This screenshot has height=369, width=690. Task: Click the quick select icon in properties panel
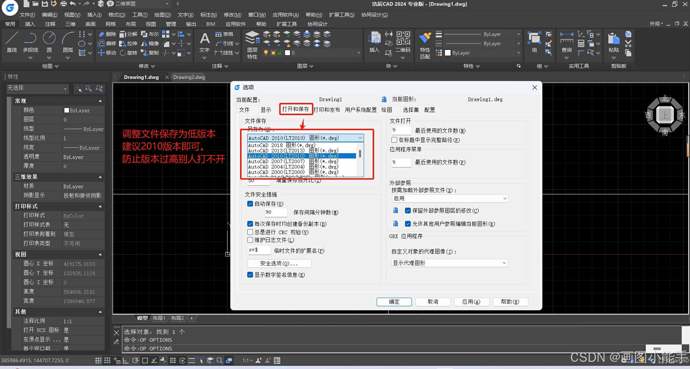(x=99, y=89)
